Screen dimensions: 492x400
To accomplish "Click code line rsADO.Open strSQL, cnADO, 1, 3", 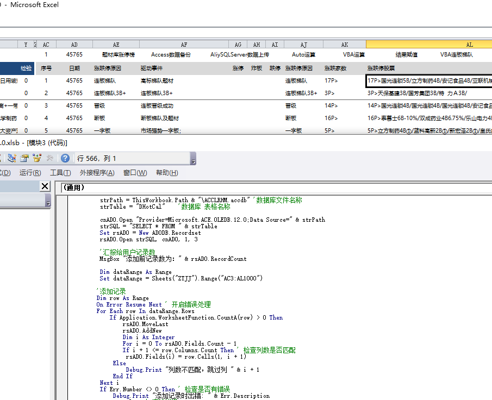I will point(149,239).
